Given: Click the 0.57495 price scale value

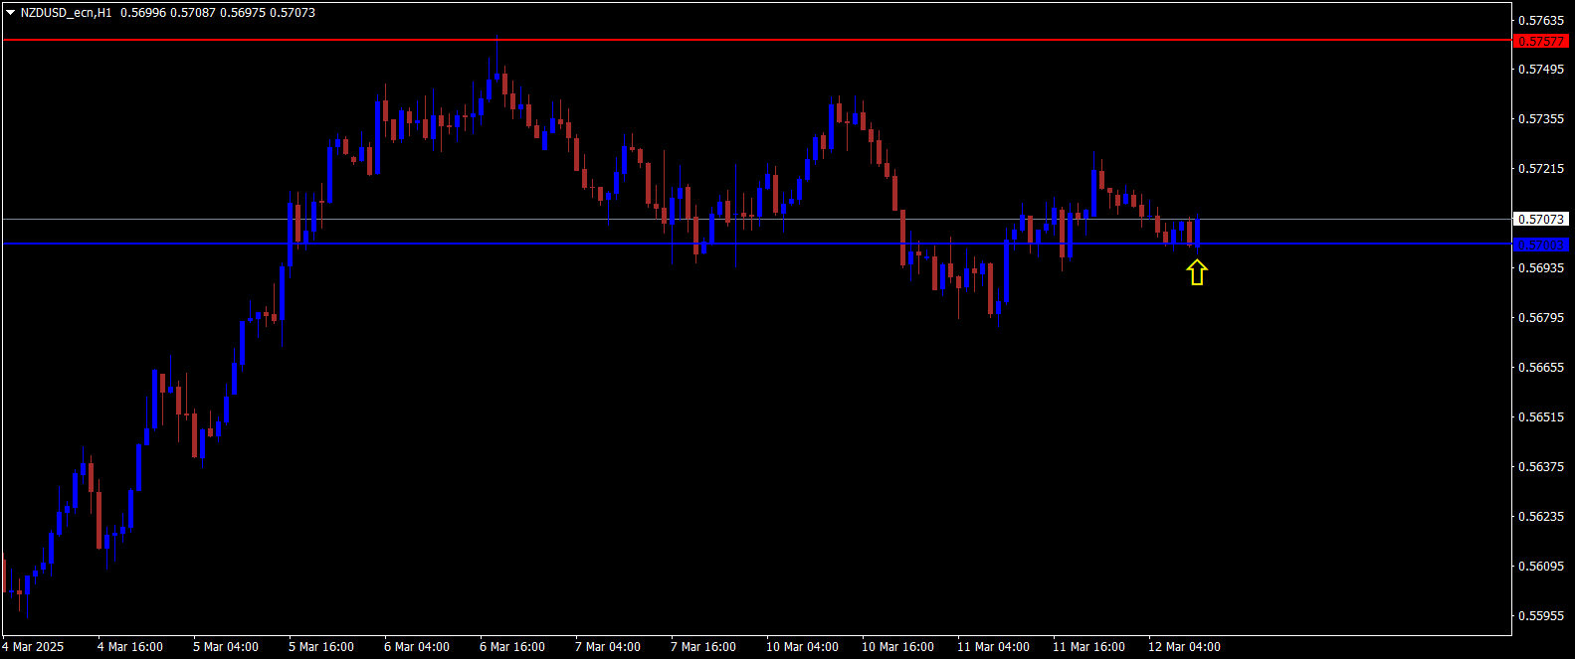Looking at the screenshot, I should click(x=1540, y=70).
